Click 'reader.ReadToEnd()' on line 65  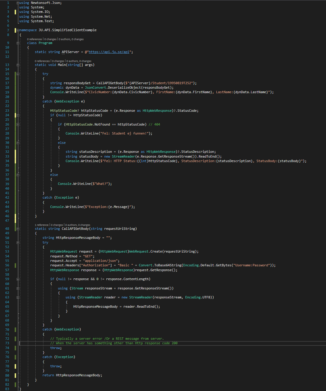tap(141, 307)
